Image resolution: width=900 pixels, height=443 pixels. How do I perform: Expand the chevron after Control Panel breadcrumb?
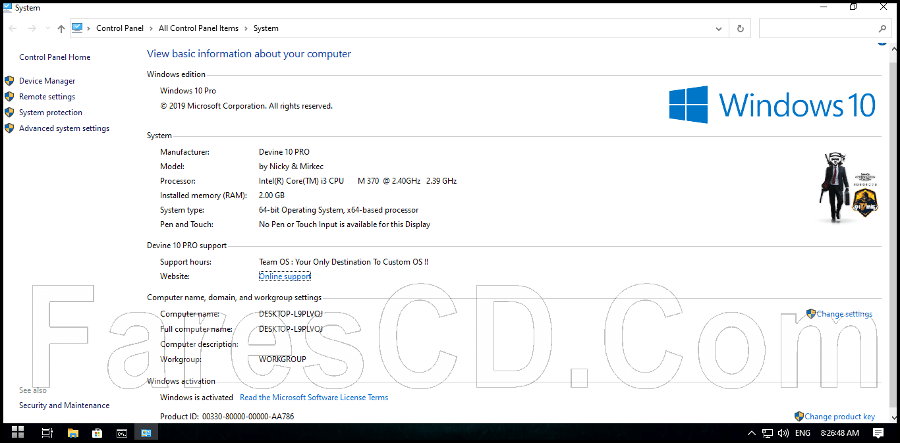click(152, 28)
